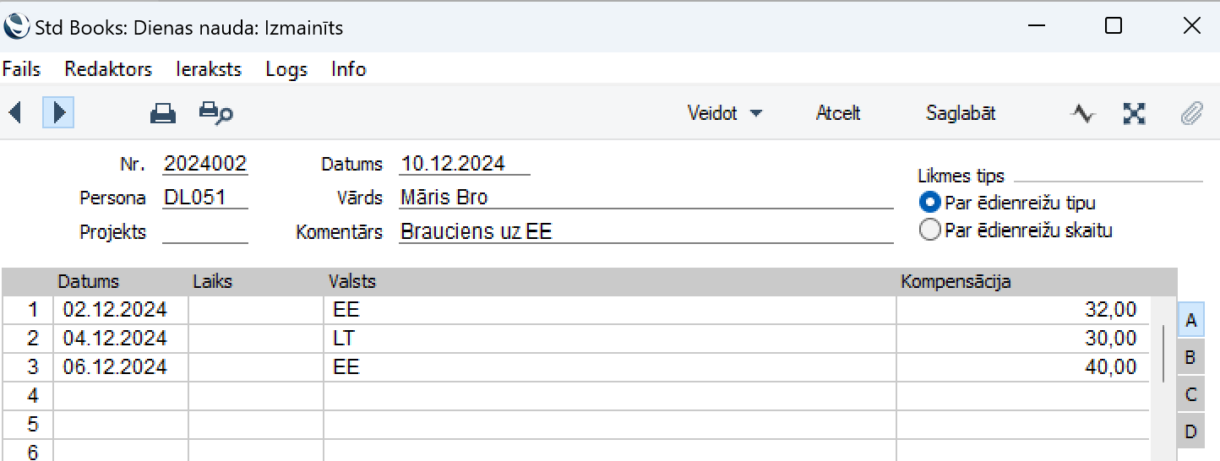Switch to row tab B
This screenshot has width=1220, height=461.
1190,358
